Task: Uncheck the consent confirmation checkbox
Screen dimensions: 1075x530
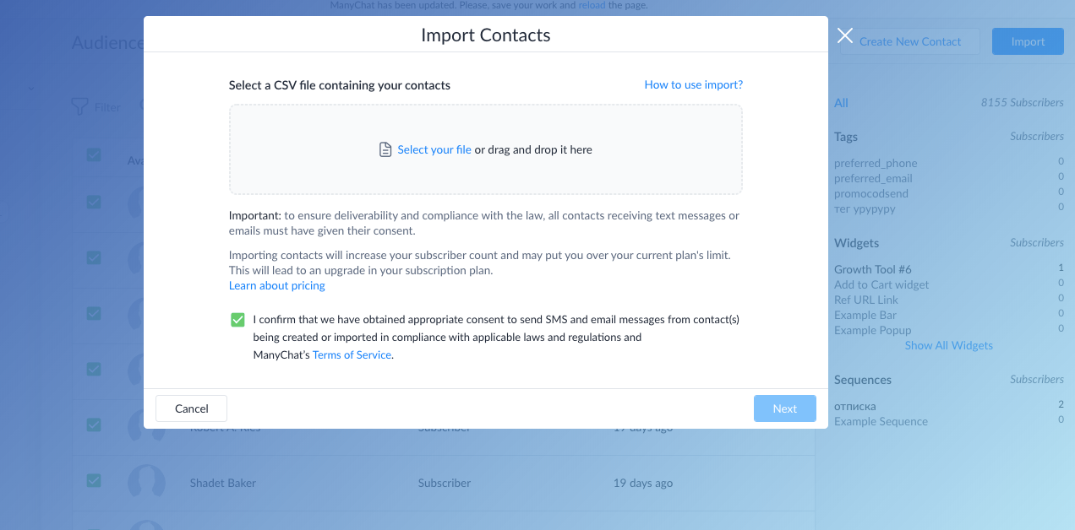Action: (237, 320)
